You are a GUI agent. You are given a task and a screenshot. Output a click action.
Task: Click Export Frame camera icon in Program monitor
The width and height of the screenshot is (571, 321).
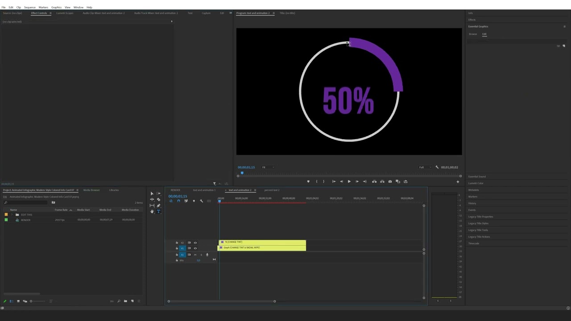(x=390, y=181)
